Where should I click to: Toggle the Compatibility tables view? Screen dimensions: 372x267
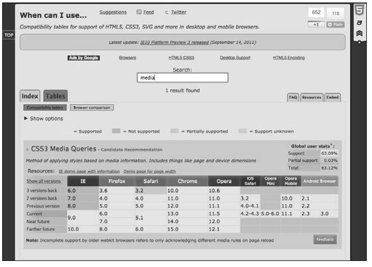click(x=45, y=108)
